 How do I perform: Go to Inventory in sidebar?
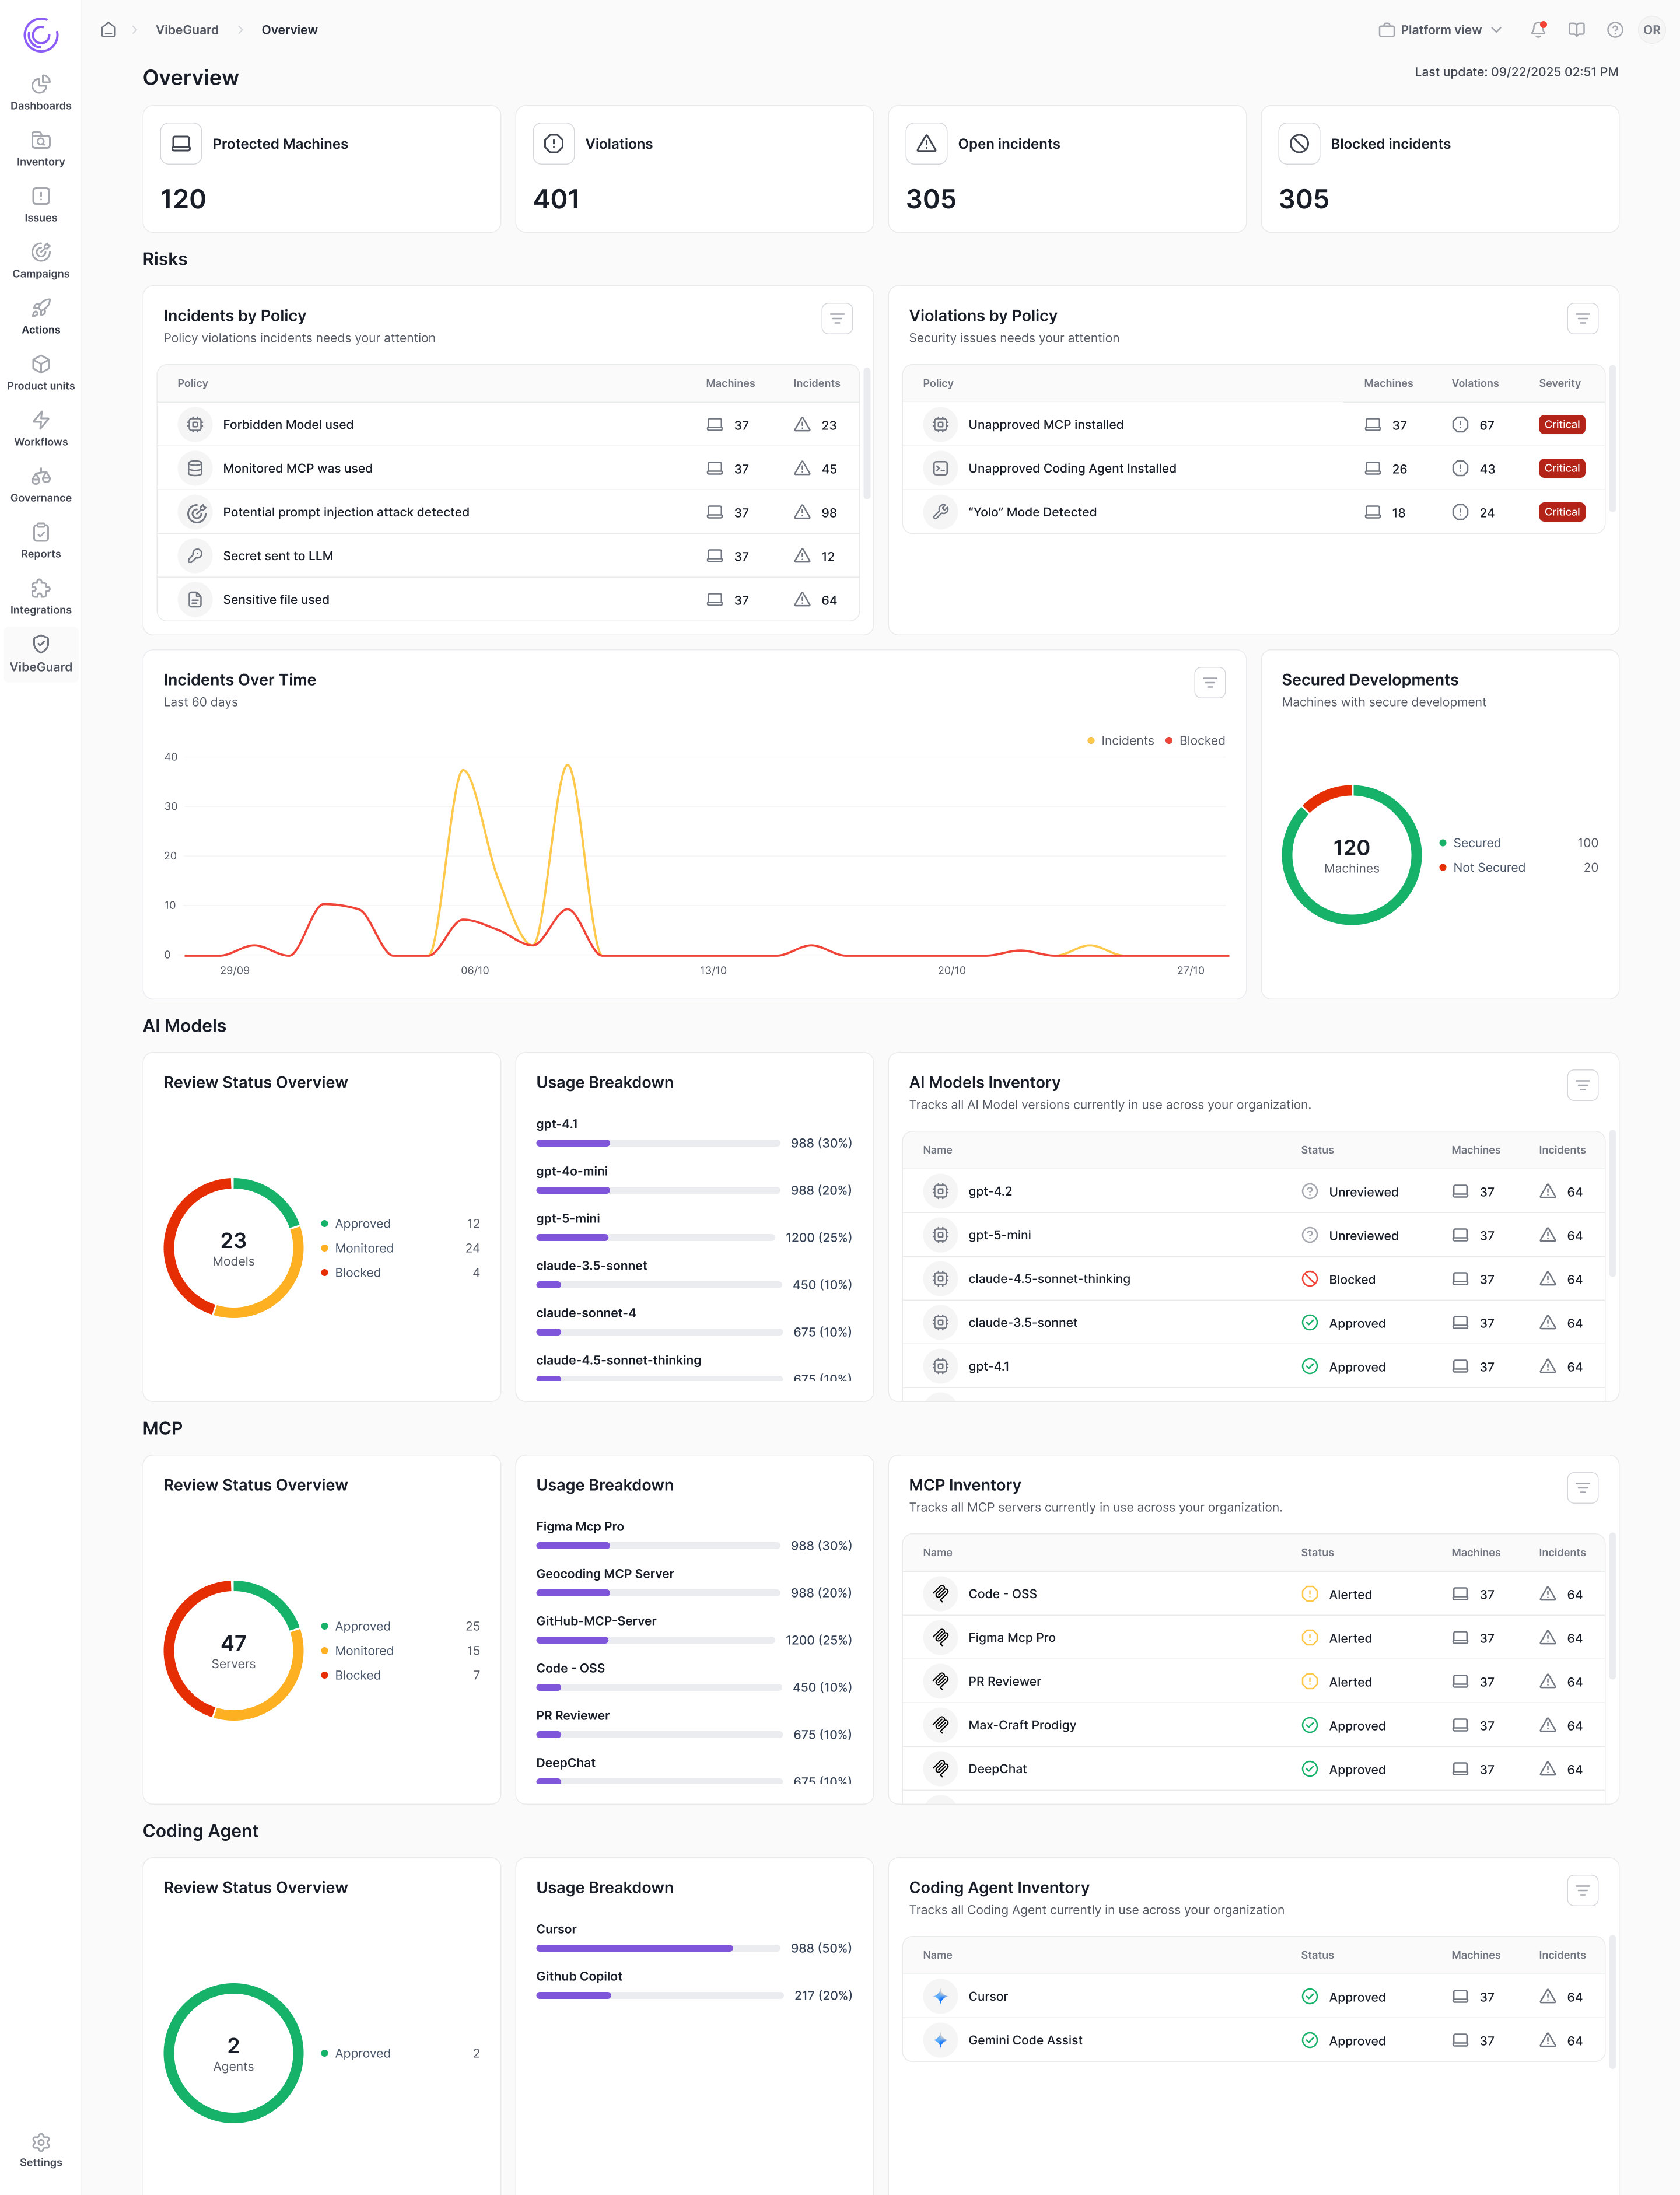41,149
